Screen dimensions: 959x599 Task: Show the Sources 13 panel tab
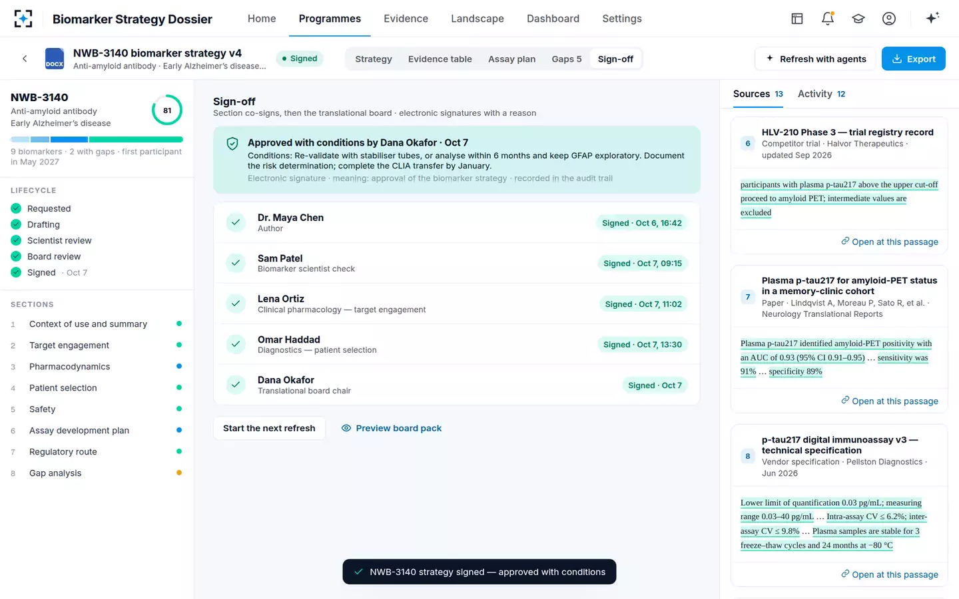click(x=758, y=94)
